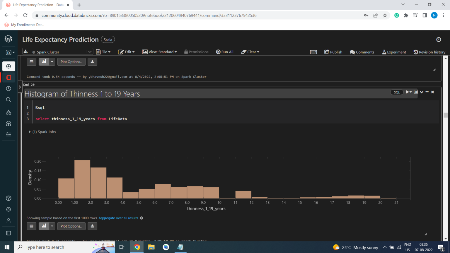Open the Create menu plus icon in sidebar
450x253 pixels.
tap(8, 66)
